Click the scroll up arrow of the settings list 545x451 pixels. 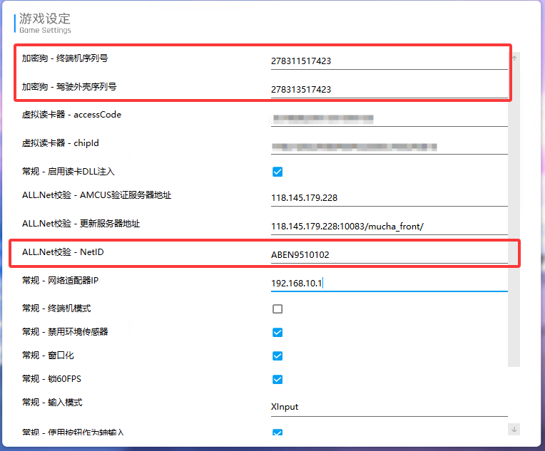tap(514, 59)
